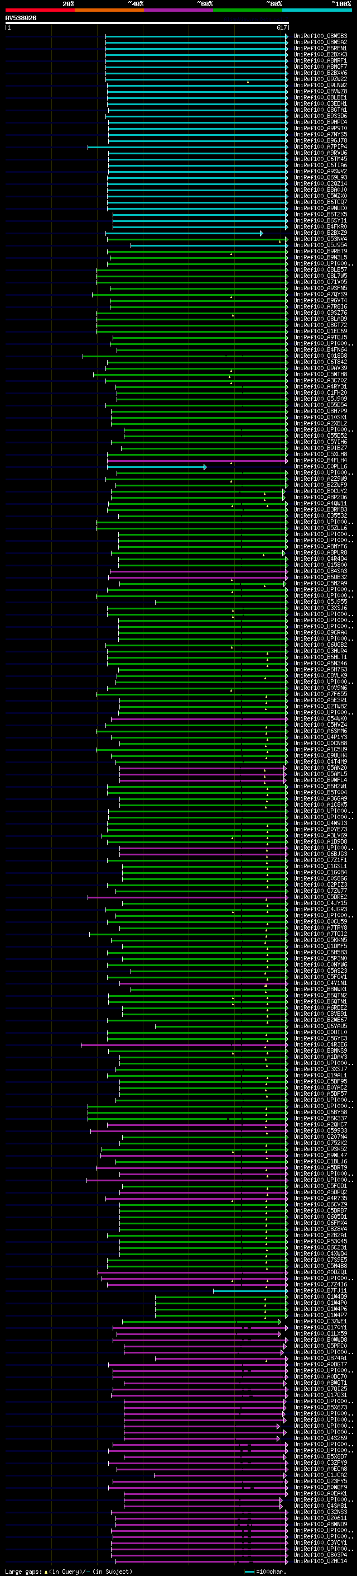Click the cyan ~100% identity legend segment
The height and width of the screenshot is (1576, 357).
(317, 10)
